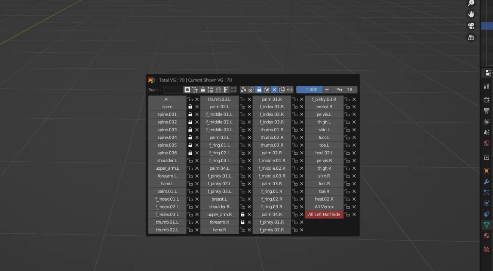Remove the hand.L vertex group
Screen dimensions: 493x271
point(197,184)
